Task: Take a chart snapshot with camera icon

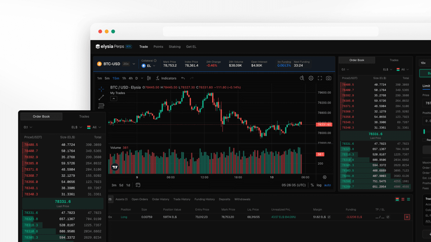Action: click(329, 78)
